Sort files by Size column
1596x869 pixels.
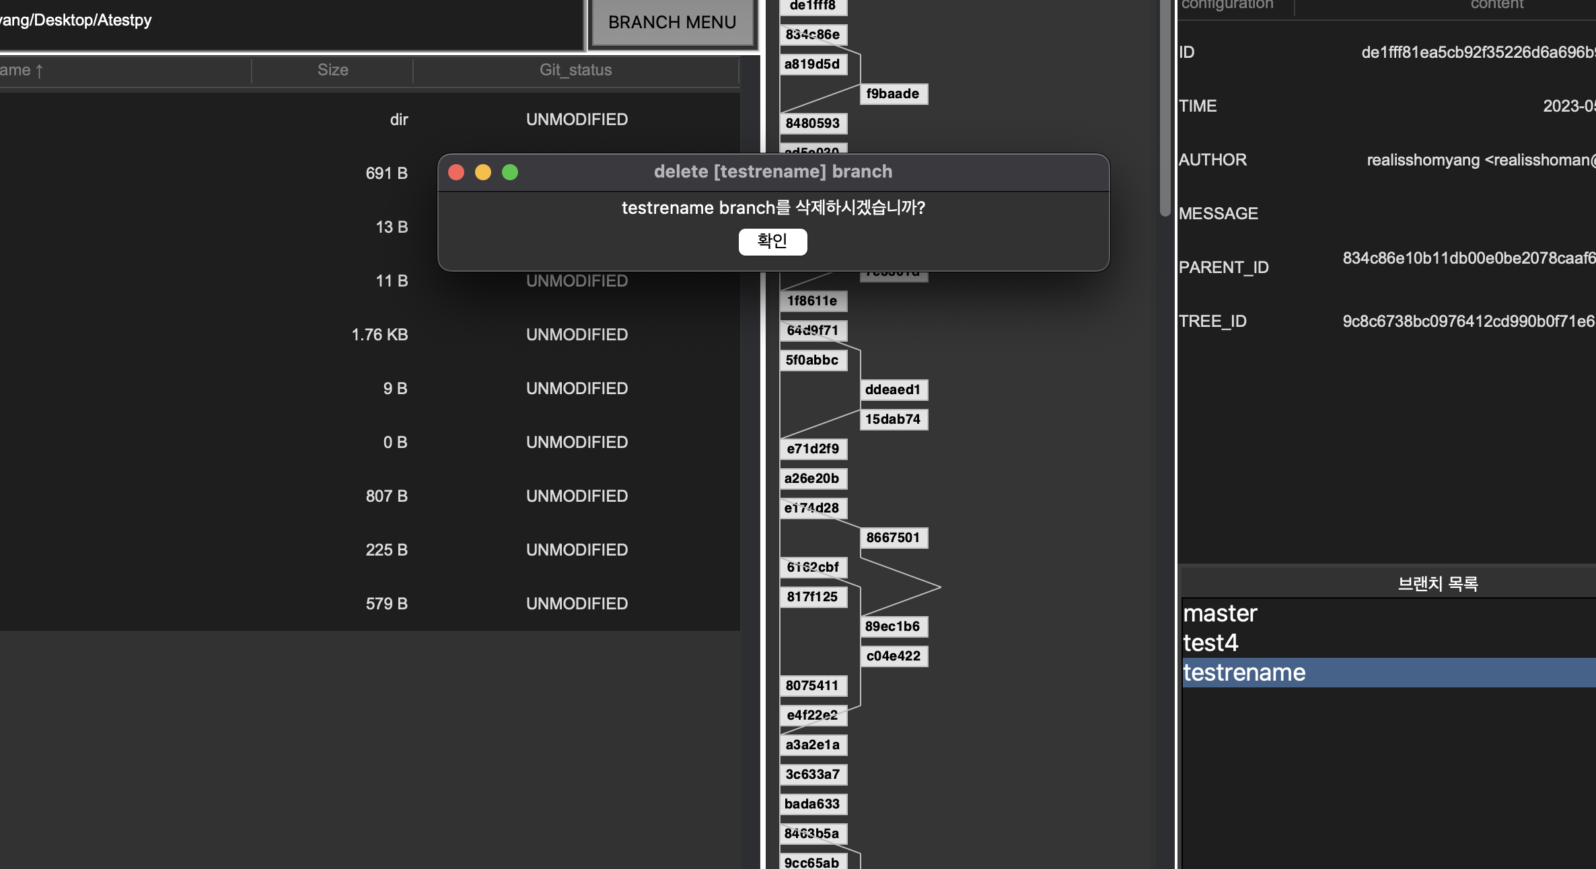[x=332, y=70]
